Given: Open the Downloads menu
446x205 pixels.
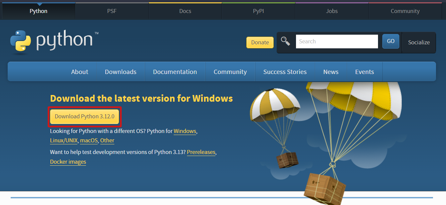Looking at the screenshot, I should (x=120, y=71).
